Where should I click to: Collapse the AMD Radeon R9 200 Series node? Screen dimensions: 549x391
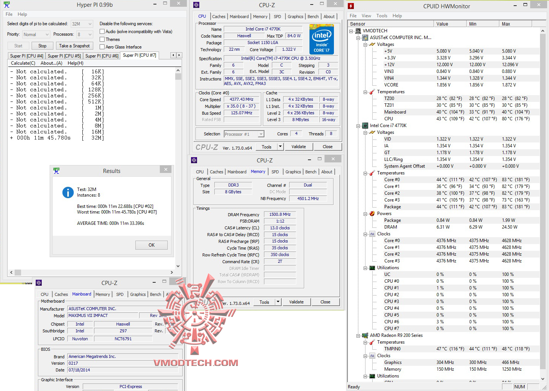(358, 335)
